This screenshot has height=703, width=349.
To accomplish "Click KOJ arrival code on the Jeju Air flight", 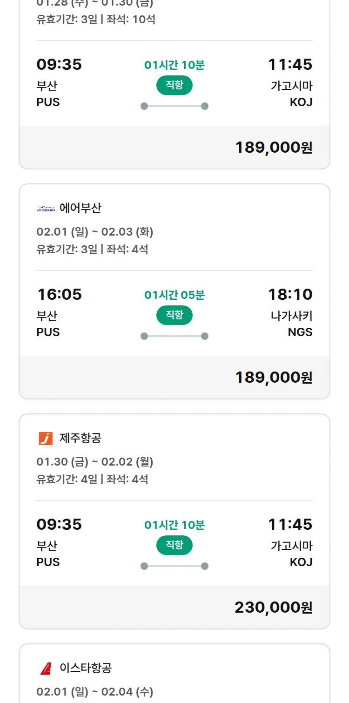I will click(300, 561).
